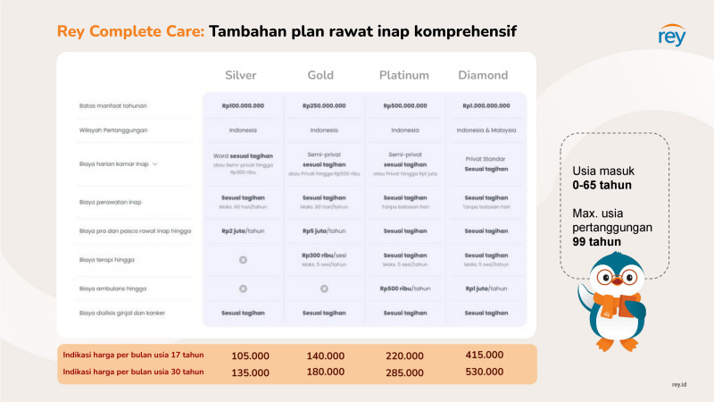Open the rey.id link at bottom

point(679,385)
